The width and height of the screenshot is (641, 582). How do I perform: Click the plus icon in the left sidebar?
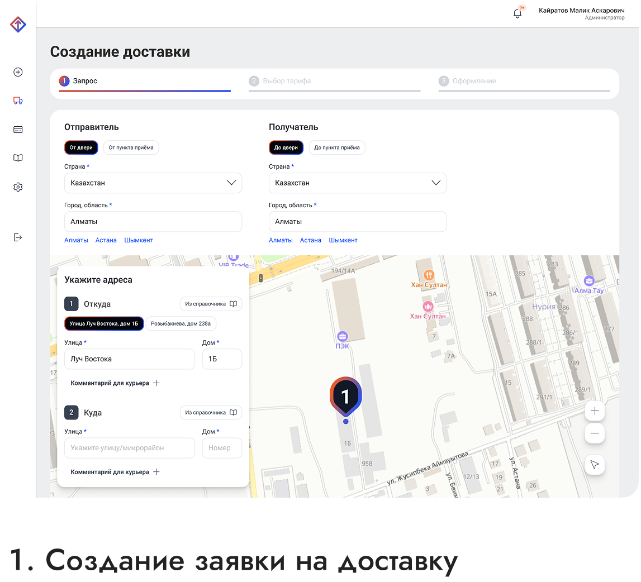(x=18, y=72)
